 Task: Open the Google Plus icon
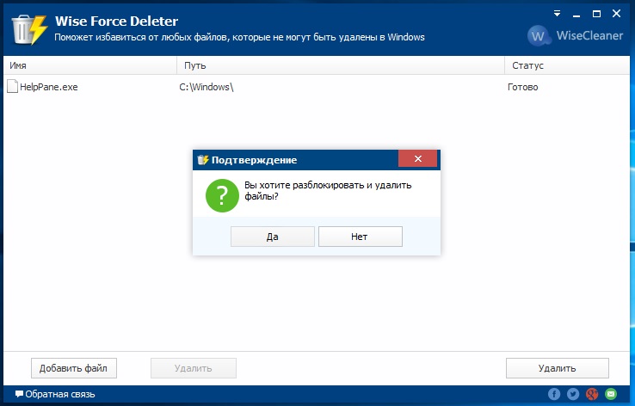coord(592,393)
